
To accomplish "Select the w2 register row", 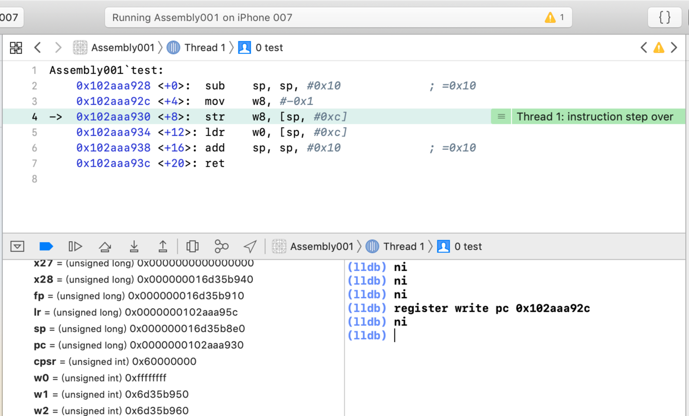I will coord(111,411).
